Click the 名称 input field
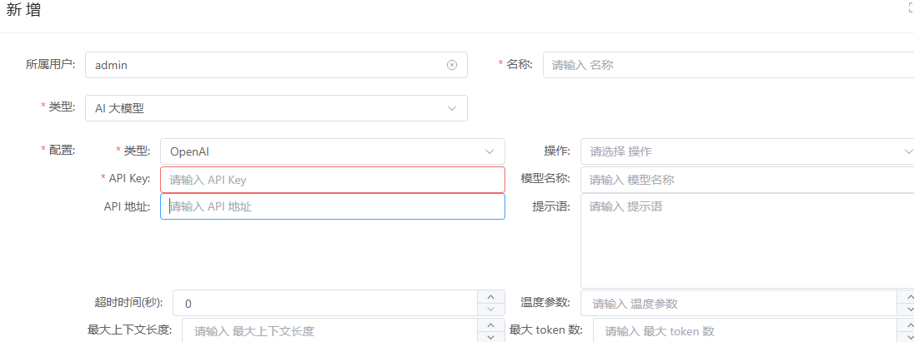The height and width of the screenshot is (342, 914). point(728,65)
